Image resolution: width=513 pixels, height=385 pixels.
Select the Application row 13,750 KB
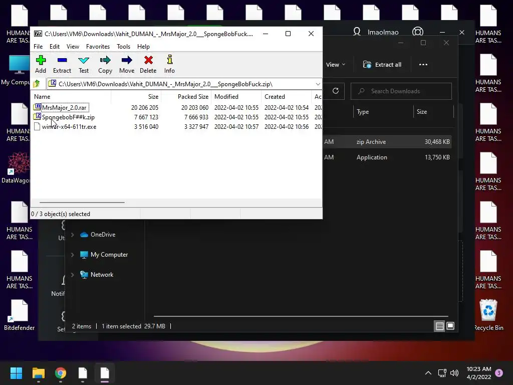coord(387,157)
